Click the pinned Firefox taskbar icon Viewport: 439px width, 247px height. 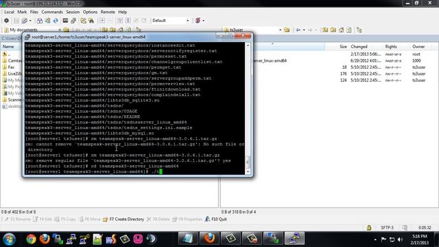(45, 239)
